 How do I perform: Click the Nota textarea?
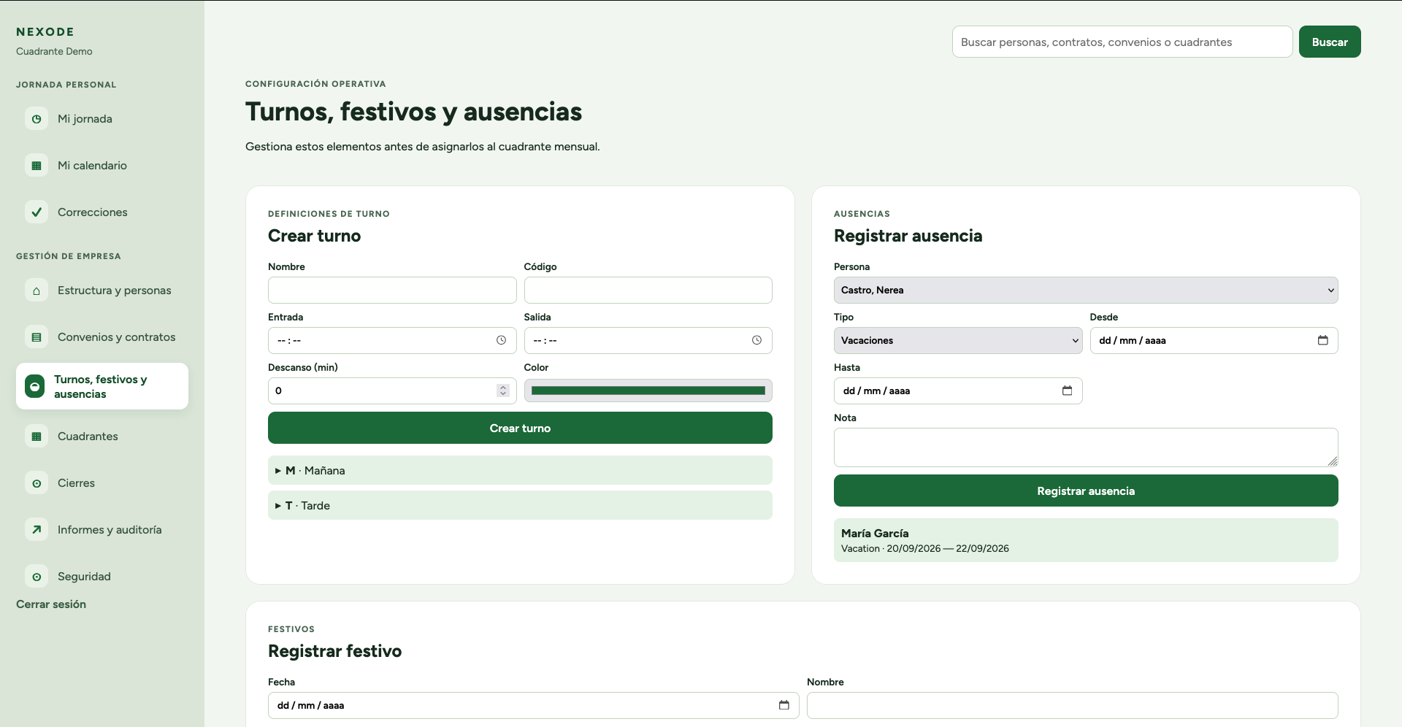[x=1086, y=447]
